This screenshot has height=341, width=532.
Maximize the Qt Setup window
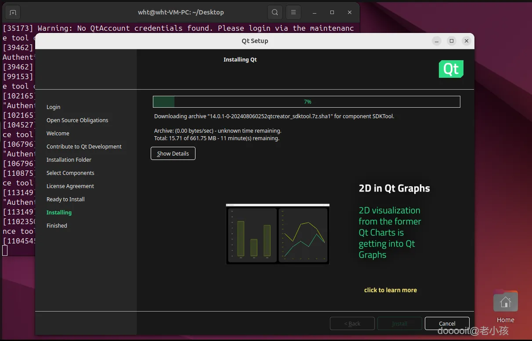coord(452,41)
